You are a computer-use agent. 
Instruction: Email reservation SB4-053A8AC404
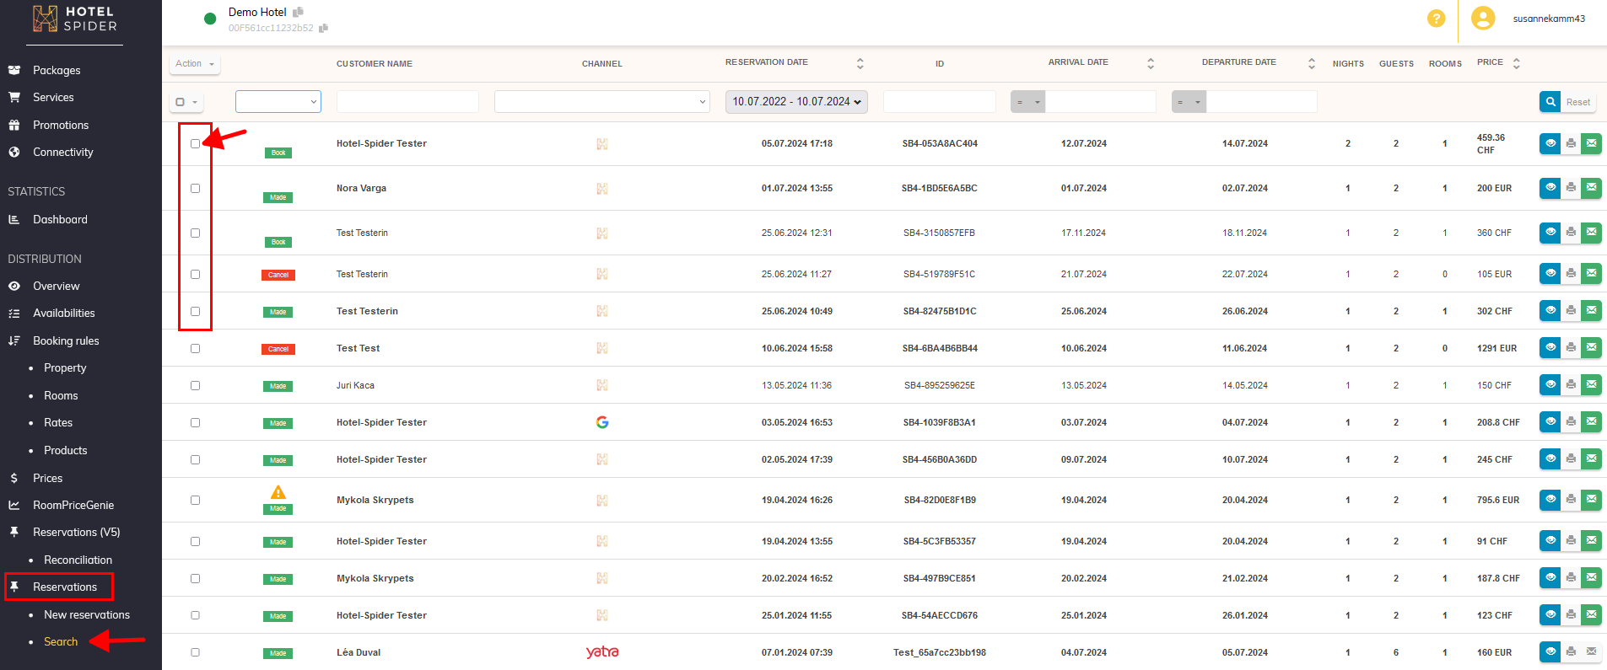coord(1591,143)
